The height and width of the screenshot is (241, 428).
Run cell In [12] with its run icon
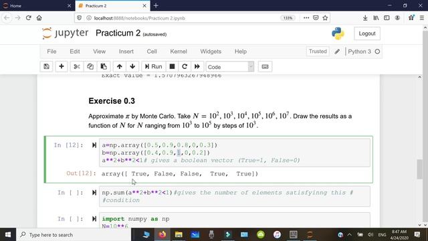(x=94, y=145)
